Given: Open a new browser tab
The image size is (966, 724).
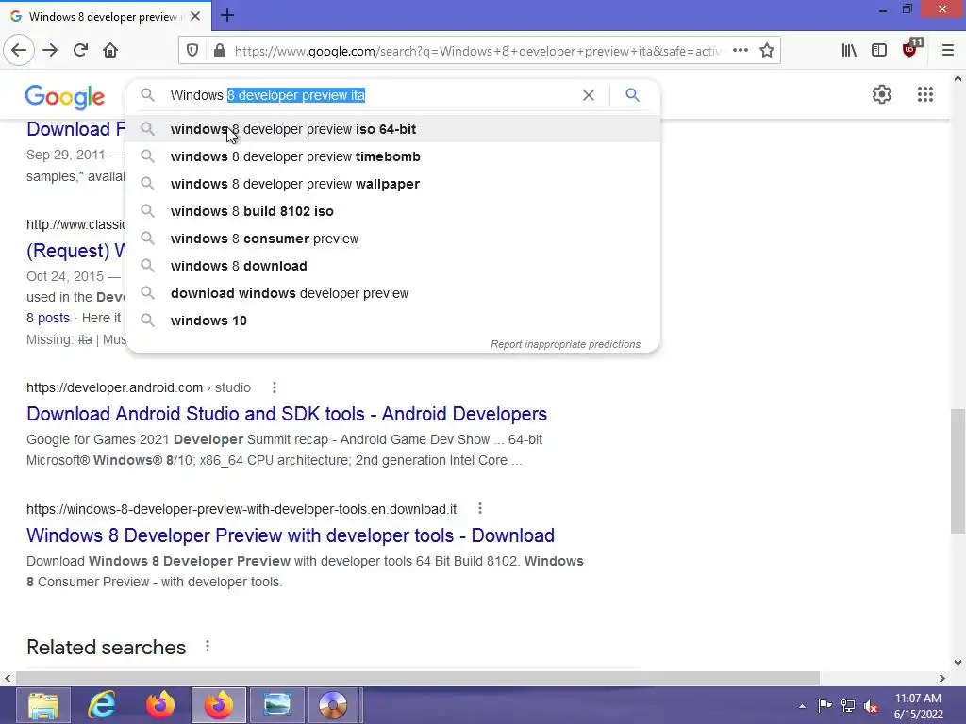Looking at the screenshot, I should point(227,15).
